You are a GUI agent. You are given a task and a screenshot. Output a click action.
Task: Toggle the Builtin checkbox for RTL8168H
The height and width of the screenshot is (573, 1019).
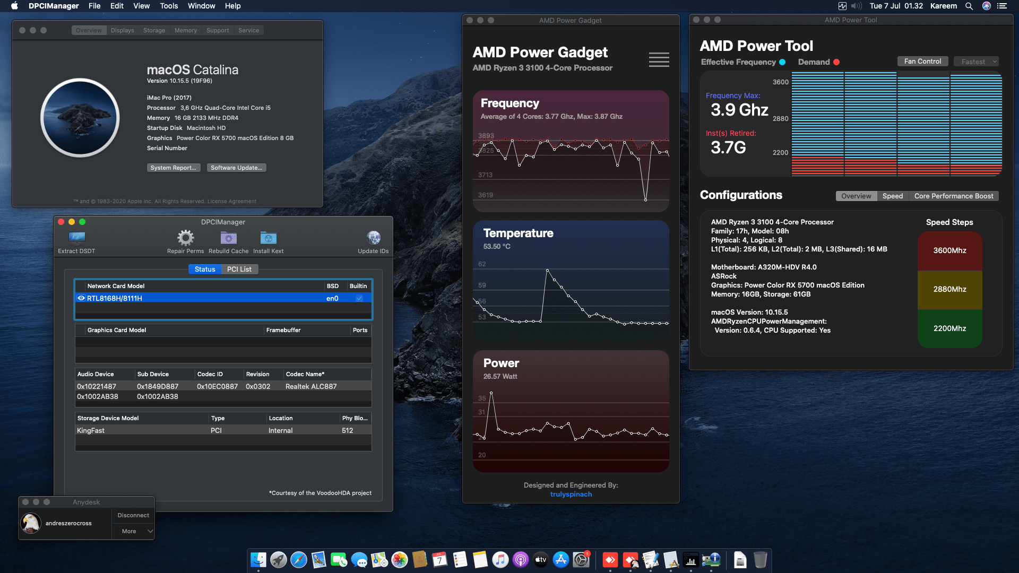pos(359,298)
